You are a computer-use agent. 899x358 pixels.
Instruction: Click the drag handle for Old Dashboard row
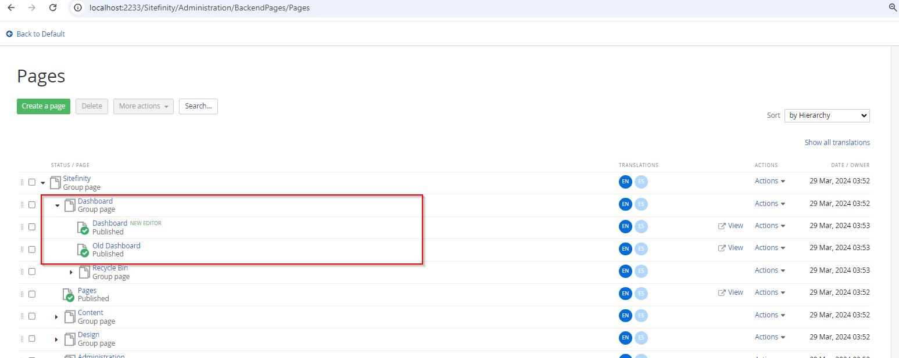pos(22,249)
